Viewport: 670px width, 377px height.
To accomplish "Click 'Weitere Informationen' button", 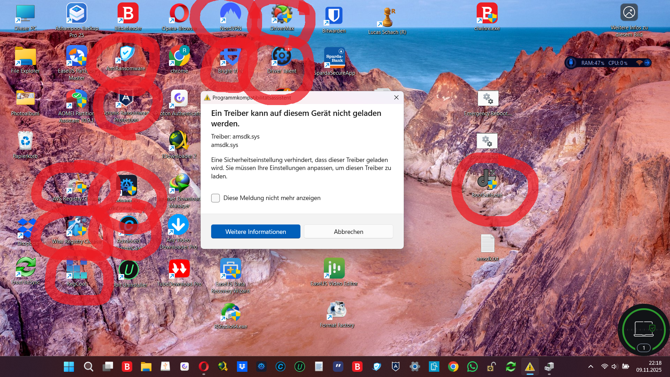I will point(255,231).
